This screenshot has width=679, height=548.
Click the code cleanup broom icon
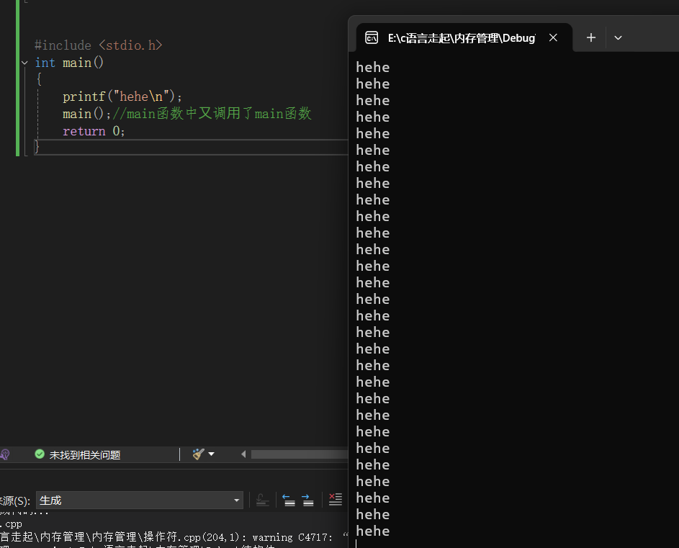[198, 454]
